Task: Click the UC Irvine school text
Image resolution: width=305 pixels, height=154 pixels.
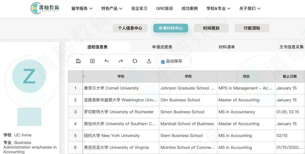Action: (23, 135)
